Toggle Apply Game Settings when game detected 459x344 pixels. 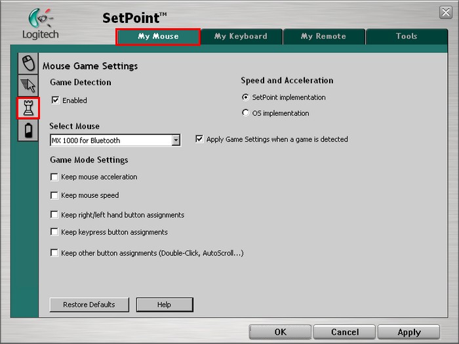click(199, 139)
